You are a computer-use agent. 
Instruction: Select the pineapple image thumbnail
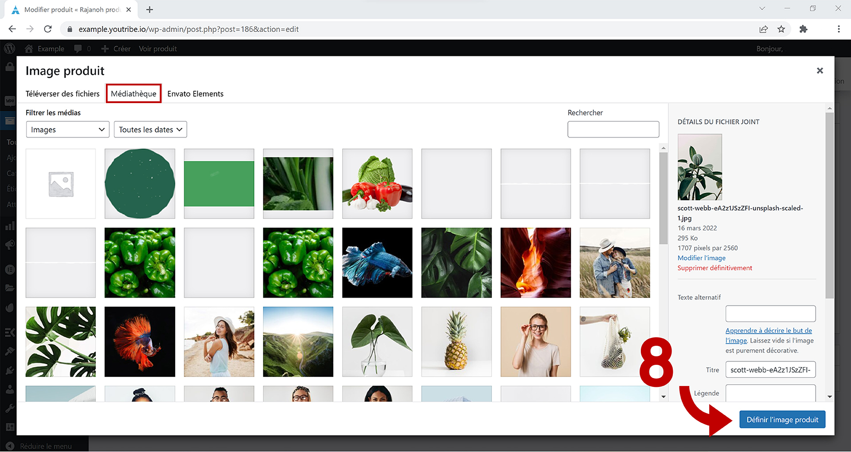456,342
